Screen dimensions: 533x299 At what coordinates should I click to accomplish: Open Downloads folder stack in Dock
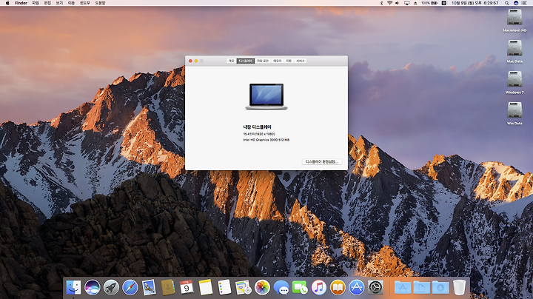[x=440, y=287]
